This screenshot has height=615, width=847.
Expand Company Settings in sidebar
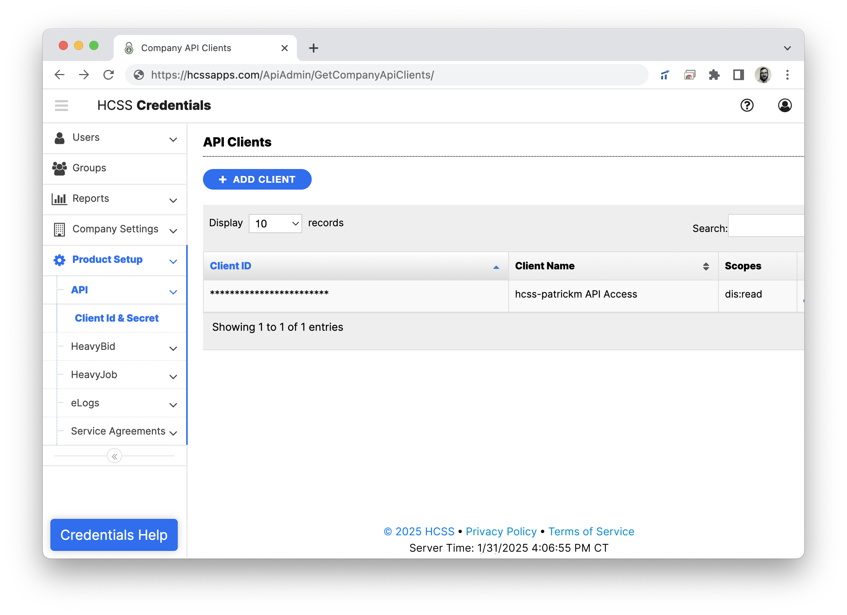tap(114, 229)
